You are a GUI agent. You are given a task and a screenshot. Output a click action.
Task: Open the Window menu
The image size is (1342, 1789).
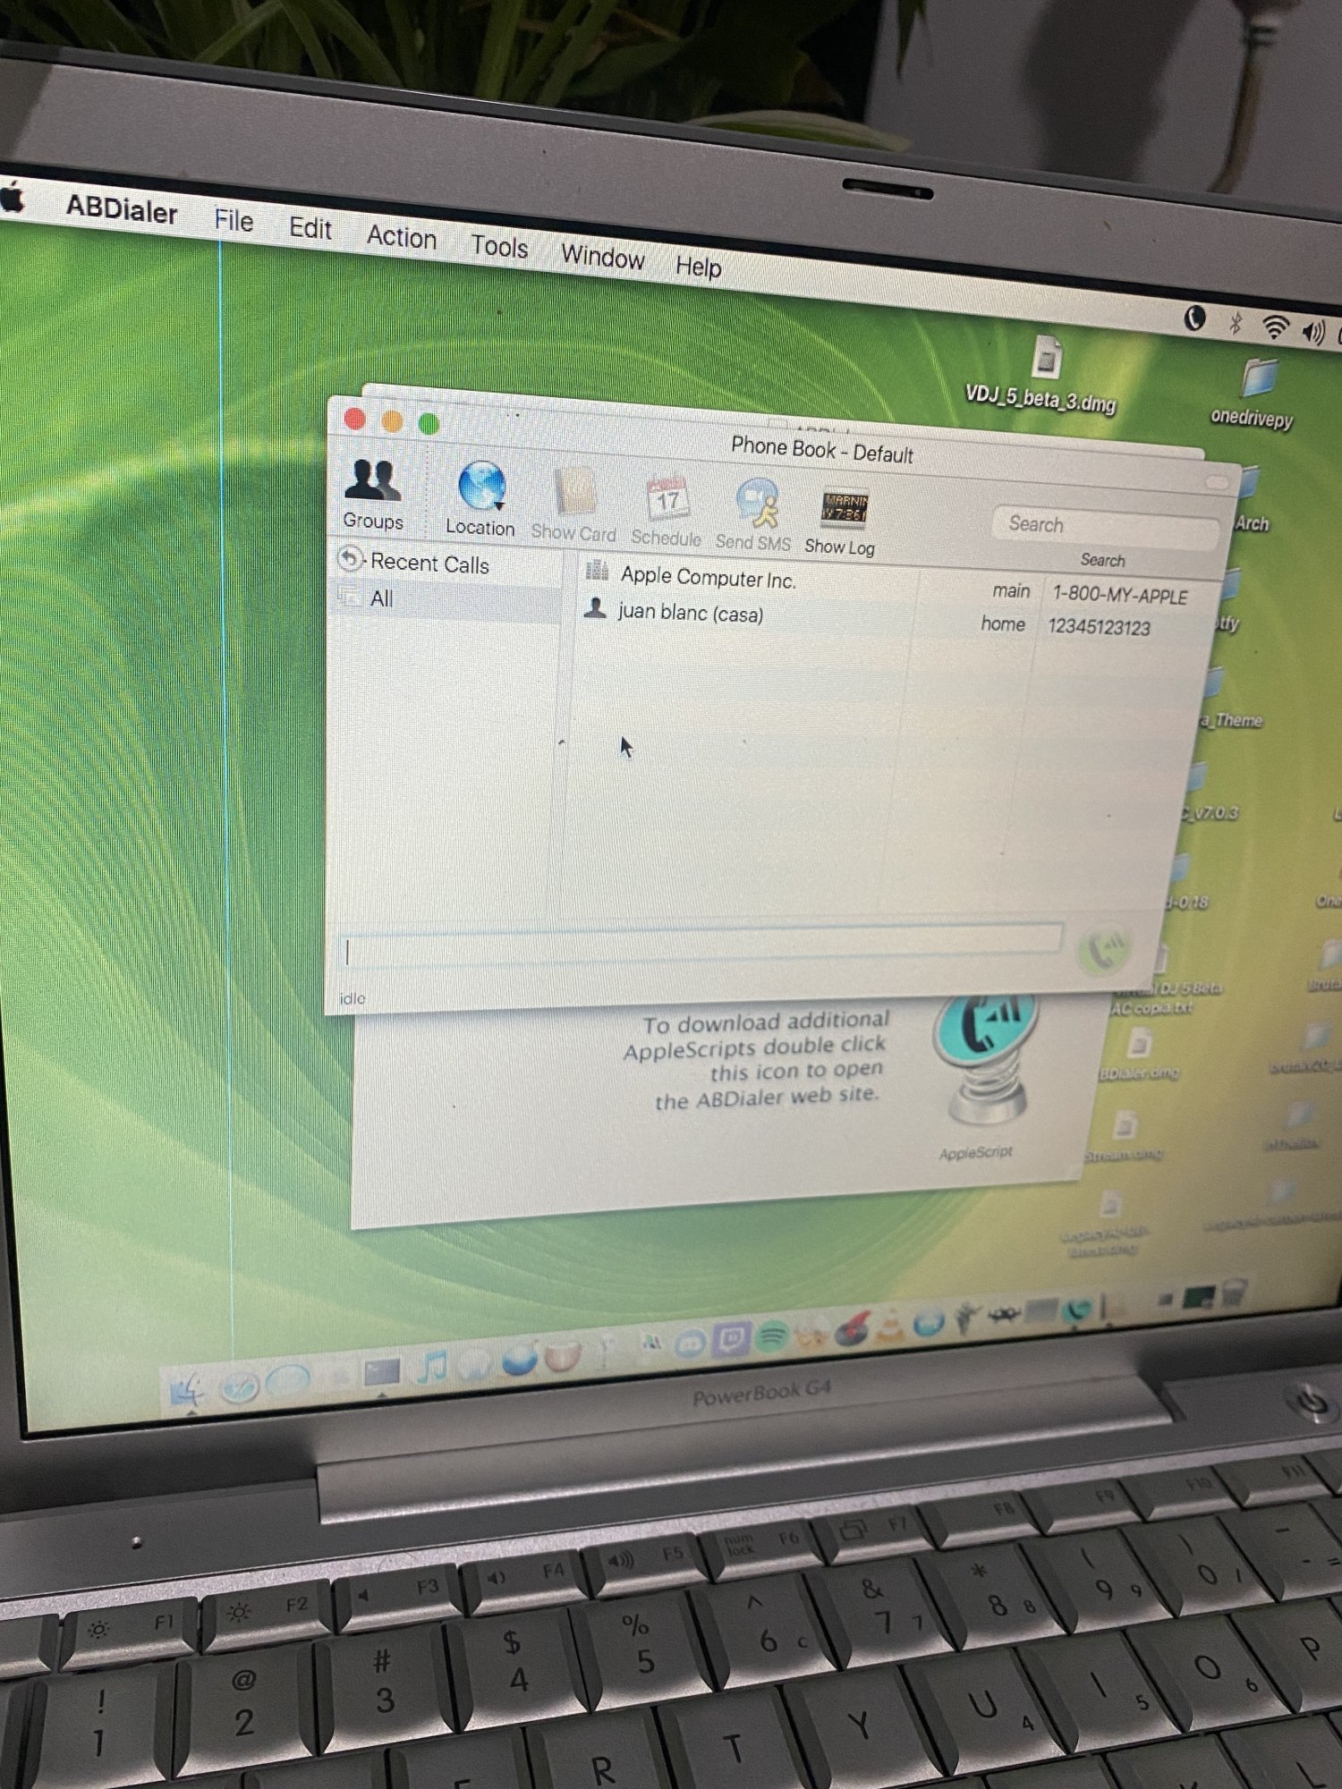click(603, 257)
